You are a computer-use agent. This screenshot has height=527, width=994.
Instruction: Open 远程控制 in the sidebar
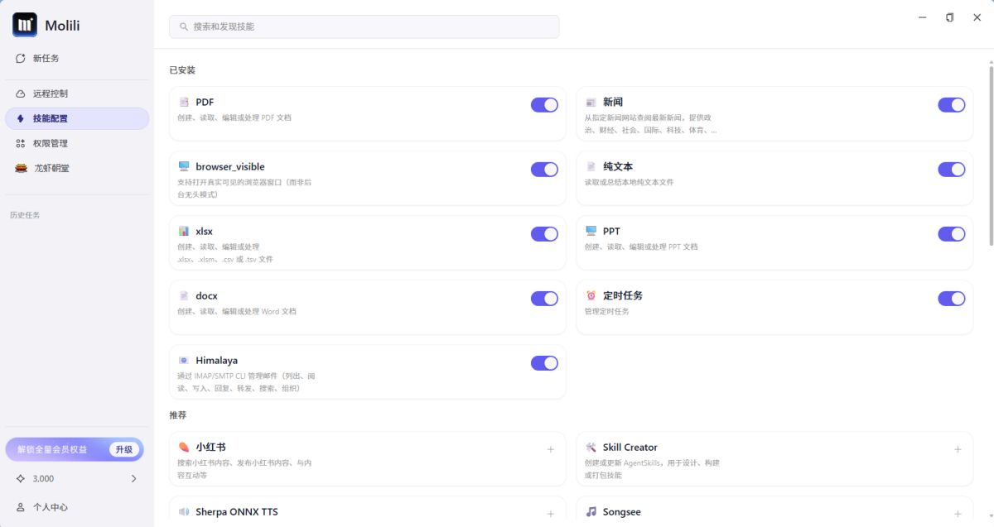tap(50, 93)
